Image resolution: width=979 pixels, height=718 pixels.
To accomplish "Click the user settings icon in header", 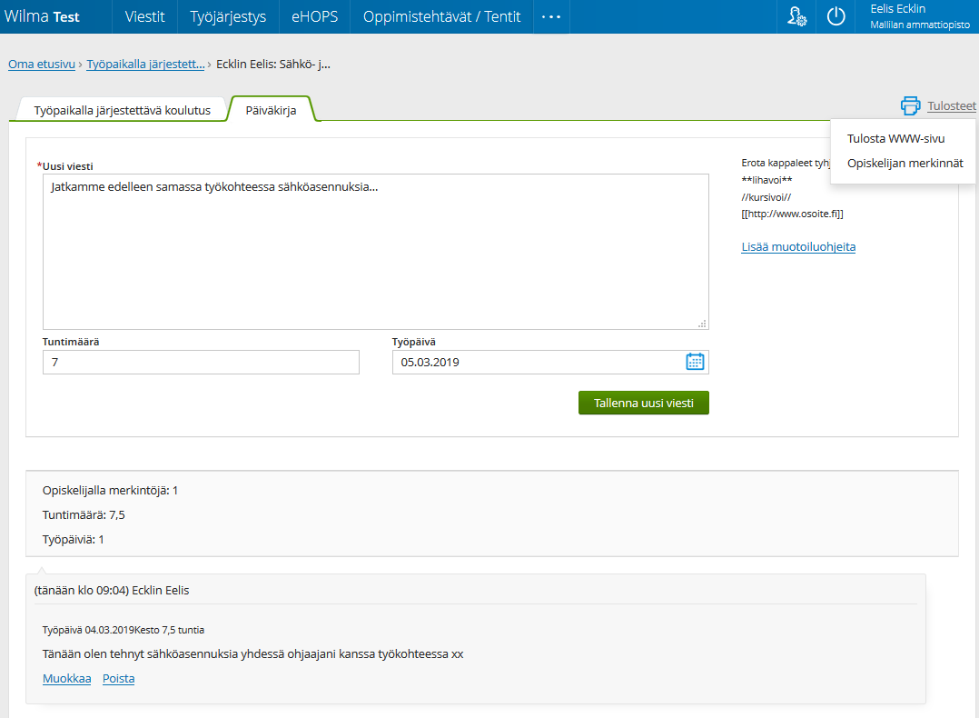I will (x=796, y=17).
